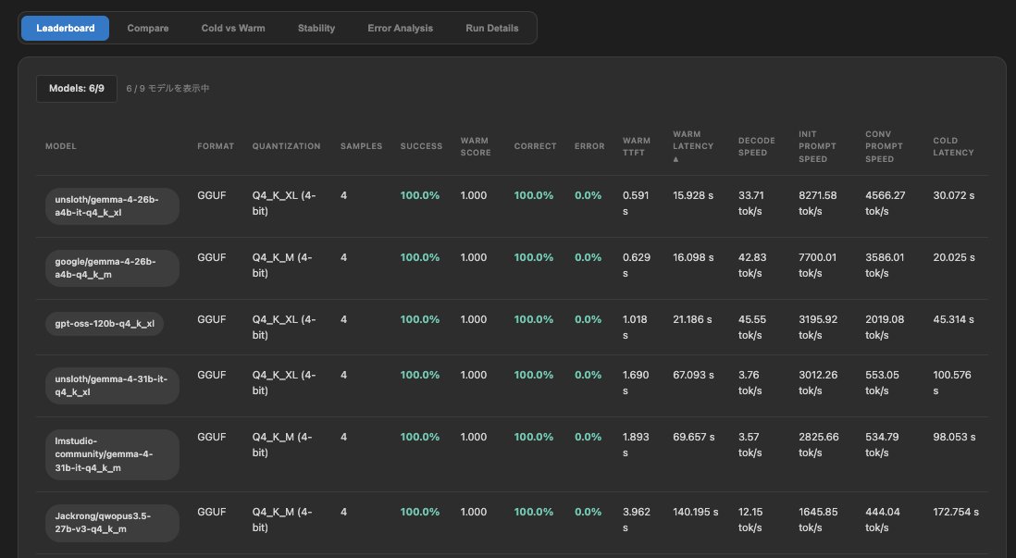Click init prompt speed 8271.58 tok/s
This screenshot has width=1016, height=558.
point(818,203)
